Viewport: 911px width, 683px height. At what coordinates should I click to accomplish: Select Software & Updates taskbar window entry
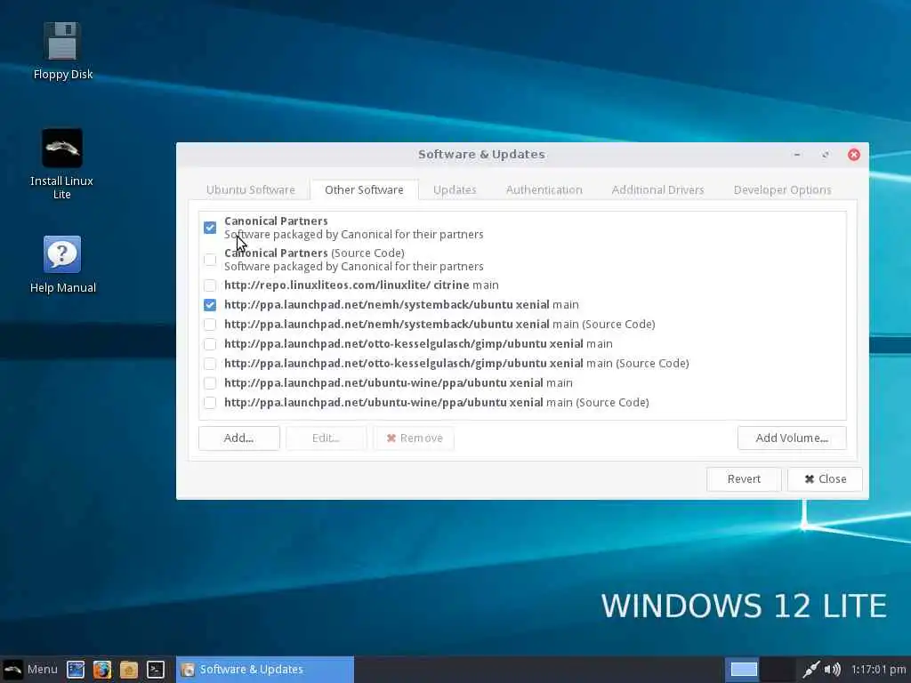pos(265,669)
